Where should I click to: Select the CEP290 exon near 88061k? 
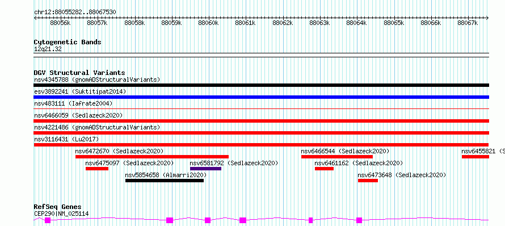click(243, 220)
